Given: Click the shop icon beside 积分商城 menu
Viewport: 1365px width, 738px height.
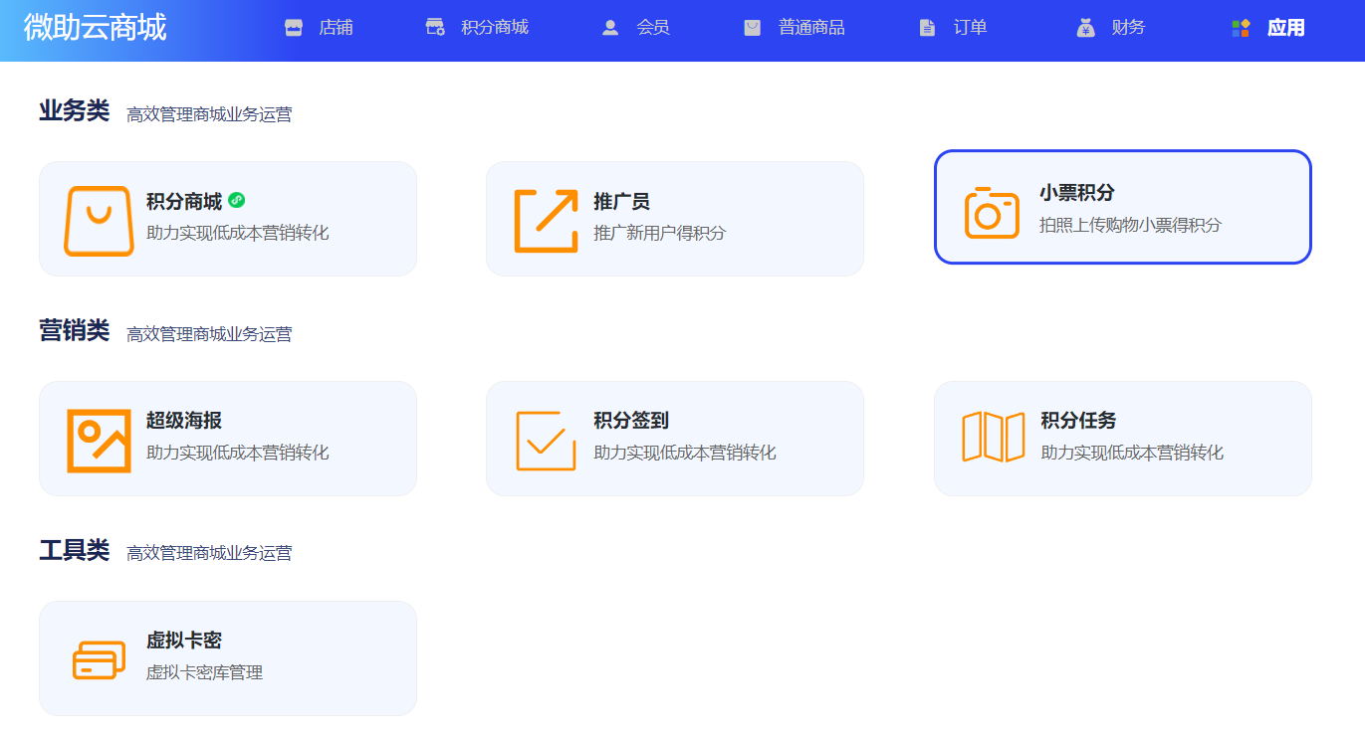Looking at the screenshot, I should click(435, 27).
